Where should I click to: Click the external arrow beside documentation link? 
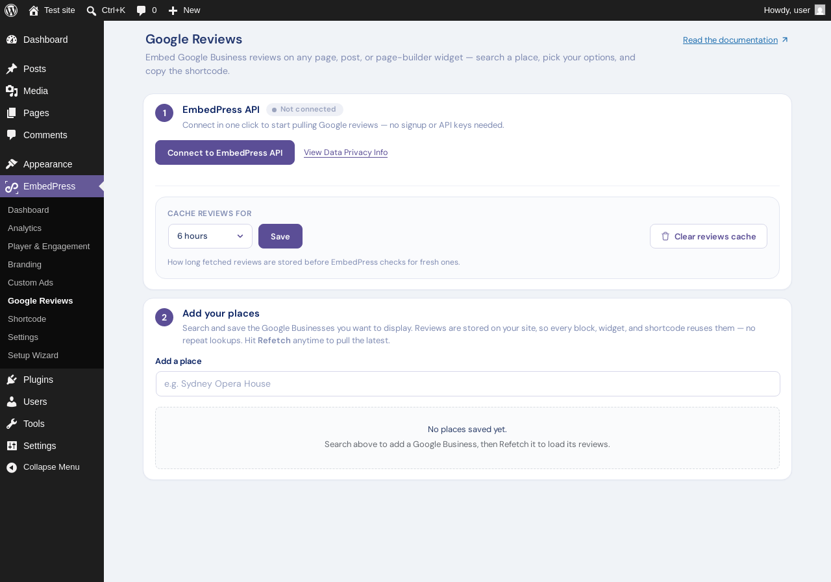(785, 40)
